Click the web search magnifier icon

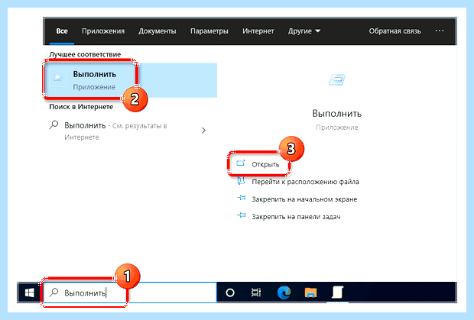pyautogui.click(x=54, y=124)
